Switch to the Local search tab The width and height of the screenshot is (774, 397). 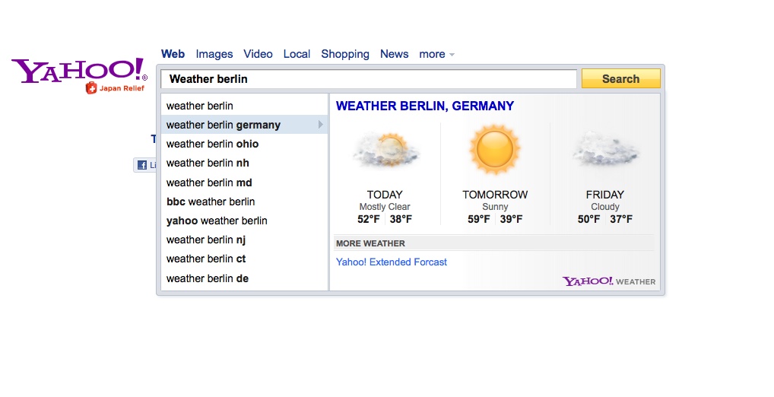click(x=297, y=54)
